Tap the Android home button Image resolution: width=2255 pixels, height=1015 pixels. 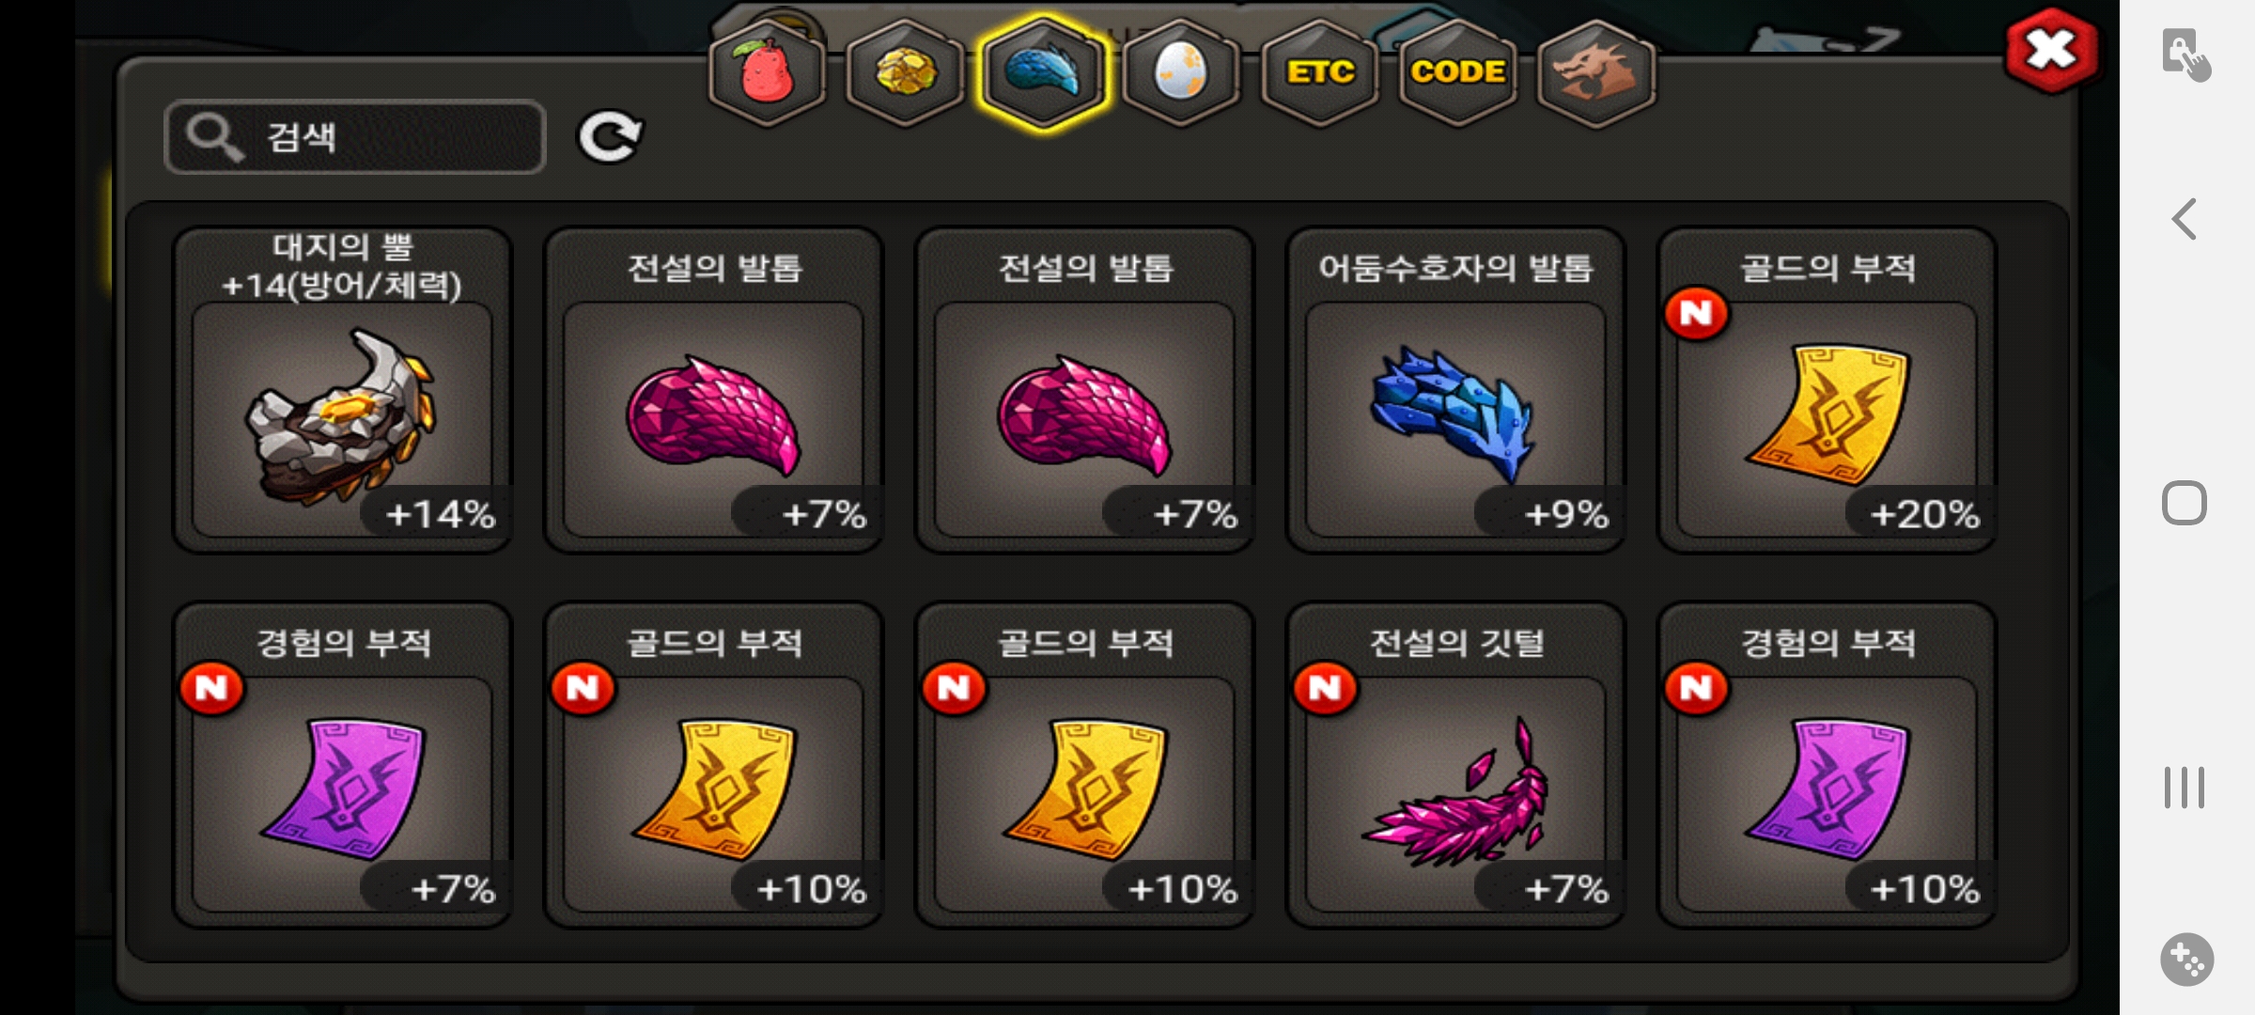(2185, 503)
